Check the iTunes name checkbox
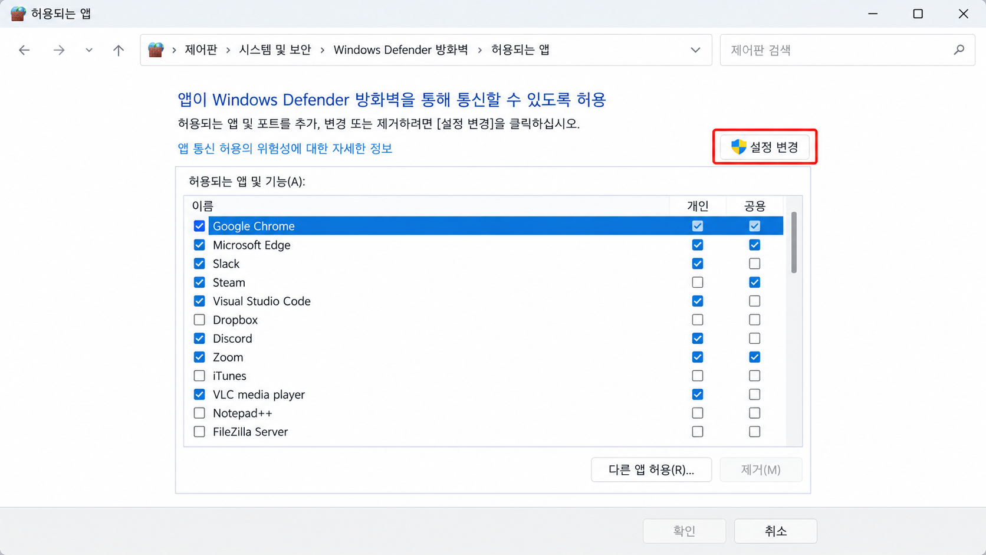This screenshot has width=986, height=555. 199,376
